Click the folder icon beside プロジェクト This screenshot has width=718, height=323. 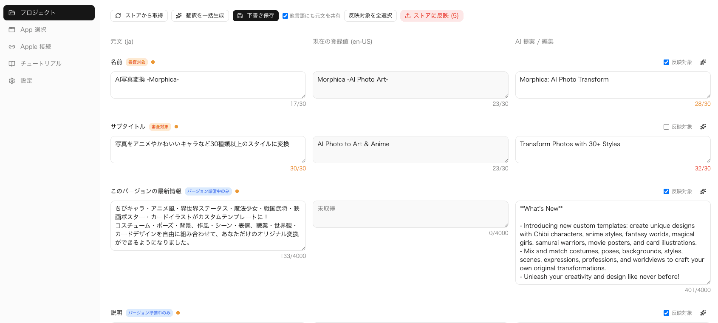[12, 13]
